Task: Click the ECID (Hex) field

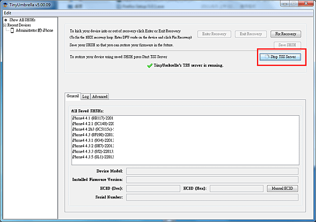Action: 236,188
